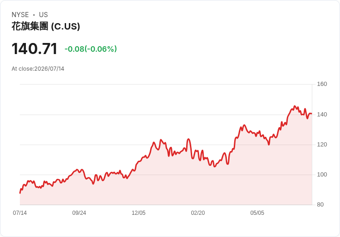
Task: Click the 140 y-axis price label
Action: coord(322,114)
